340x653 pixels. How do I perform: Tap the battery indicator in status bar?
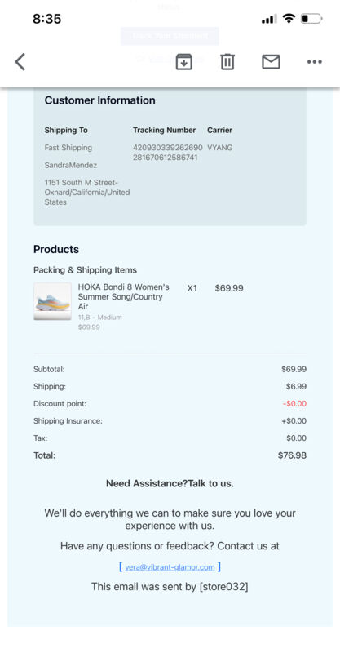[311, 18]
